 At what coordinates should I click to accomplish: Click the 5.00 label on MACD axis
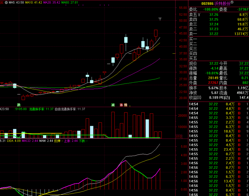184,147
